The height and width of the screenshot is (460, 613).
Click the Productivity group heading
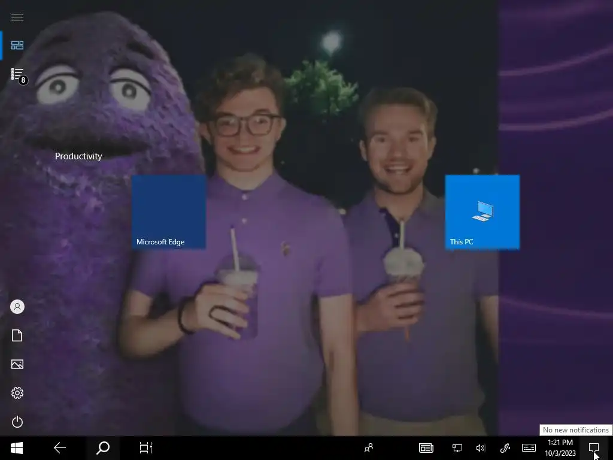point(78,156)
